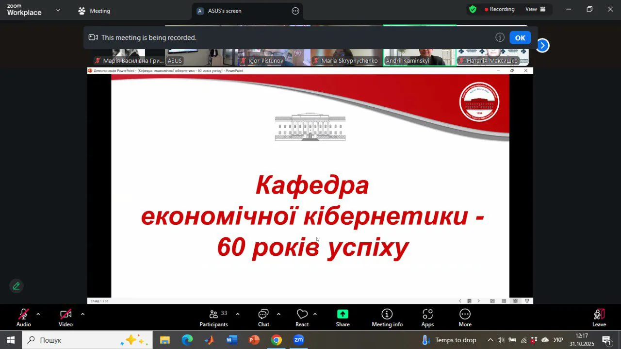Open the Participants list
621x349 pixels.
(213, 318)
